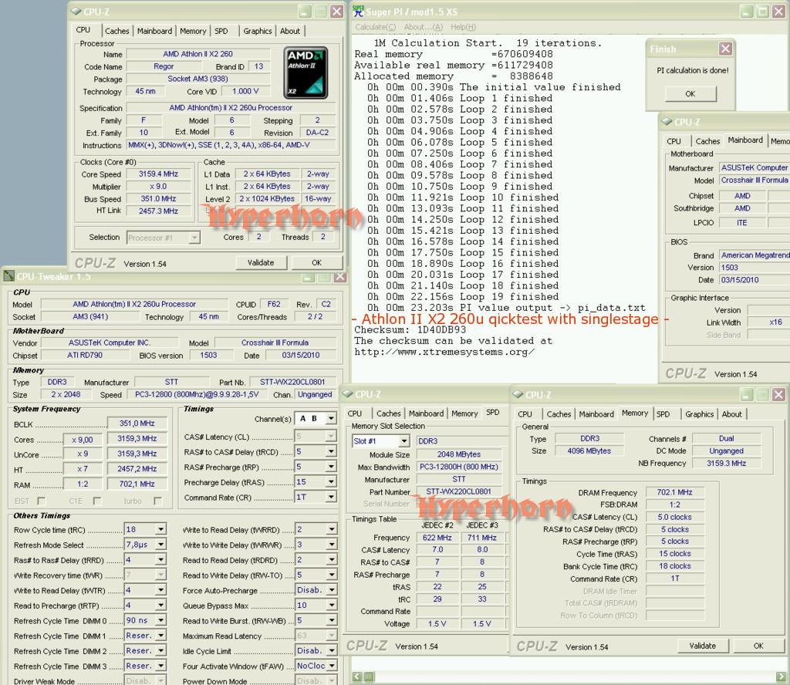This screenshot has width=790, height=685.
Task: Click the Checksum: 1D40DB93 line
Action: click(410, 330)
